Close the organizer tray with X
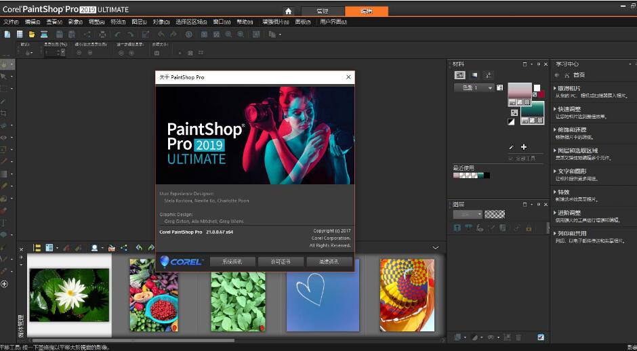Screen dimensions: 637x351 (21, 249)
